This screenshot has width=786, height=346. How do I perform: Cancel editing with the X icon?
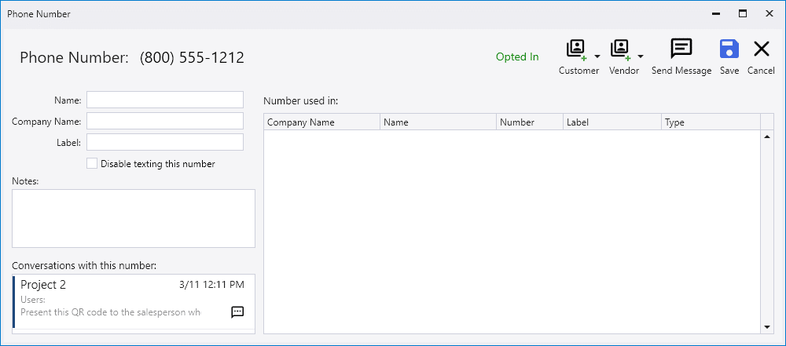(x=761, y=49)
